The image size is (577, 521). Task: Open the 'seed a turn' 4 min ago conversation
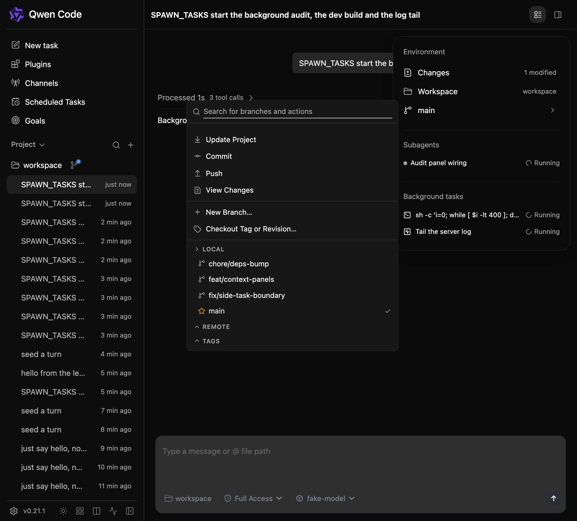72,354
